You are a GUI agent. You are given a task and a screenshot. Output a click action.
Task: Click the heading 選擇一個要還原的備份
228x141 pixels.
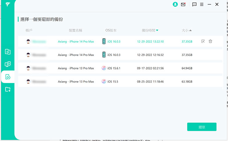click(42, 19)
